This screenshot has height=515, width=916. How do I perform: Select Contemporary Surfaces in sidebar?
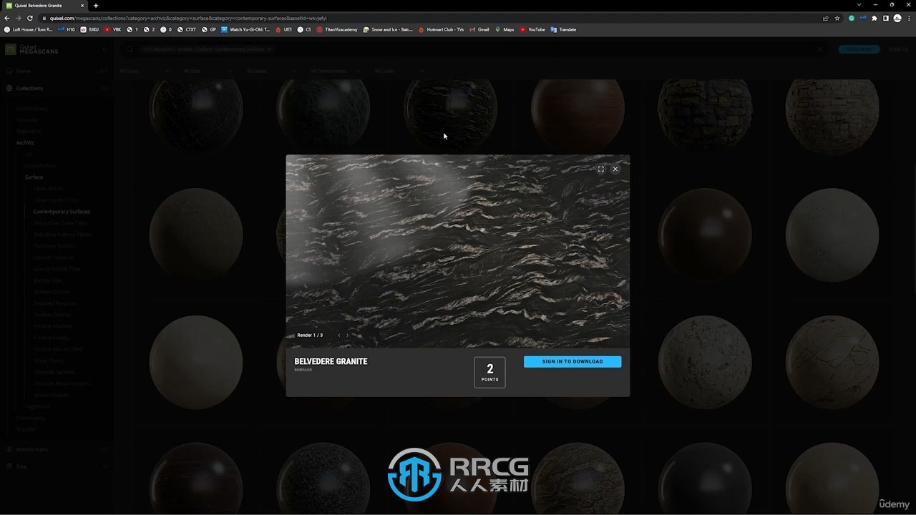pos(62,211)
